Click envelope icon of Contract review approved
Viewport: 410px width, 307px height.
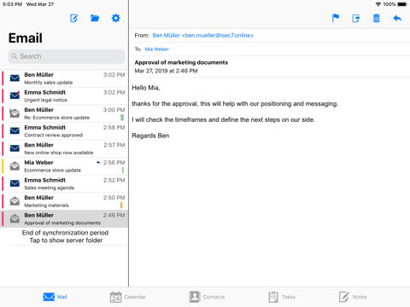point(15,130)
